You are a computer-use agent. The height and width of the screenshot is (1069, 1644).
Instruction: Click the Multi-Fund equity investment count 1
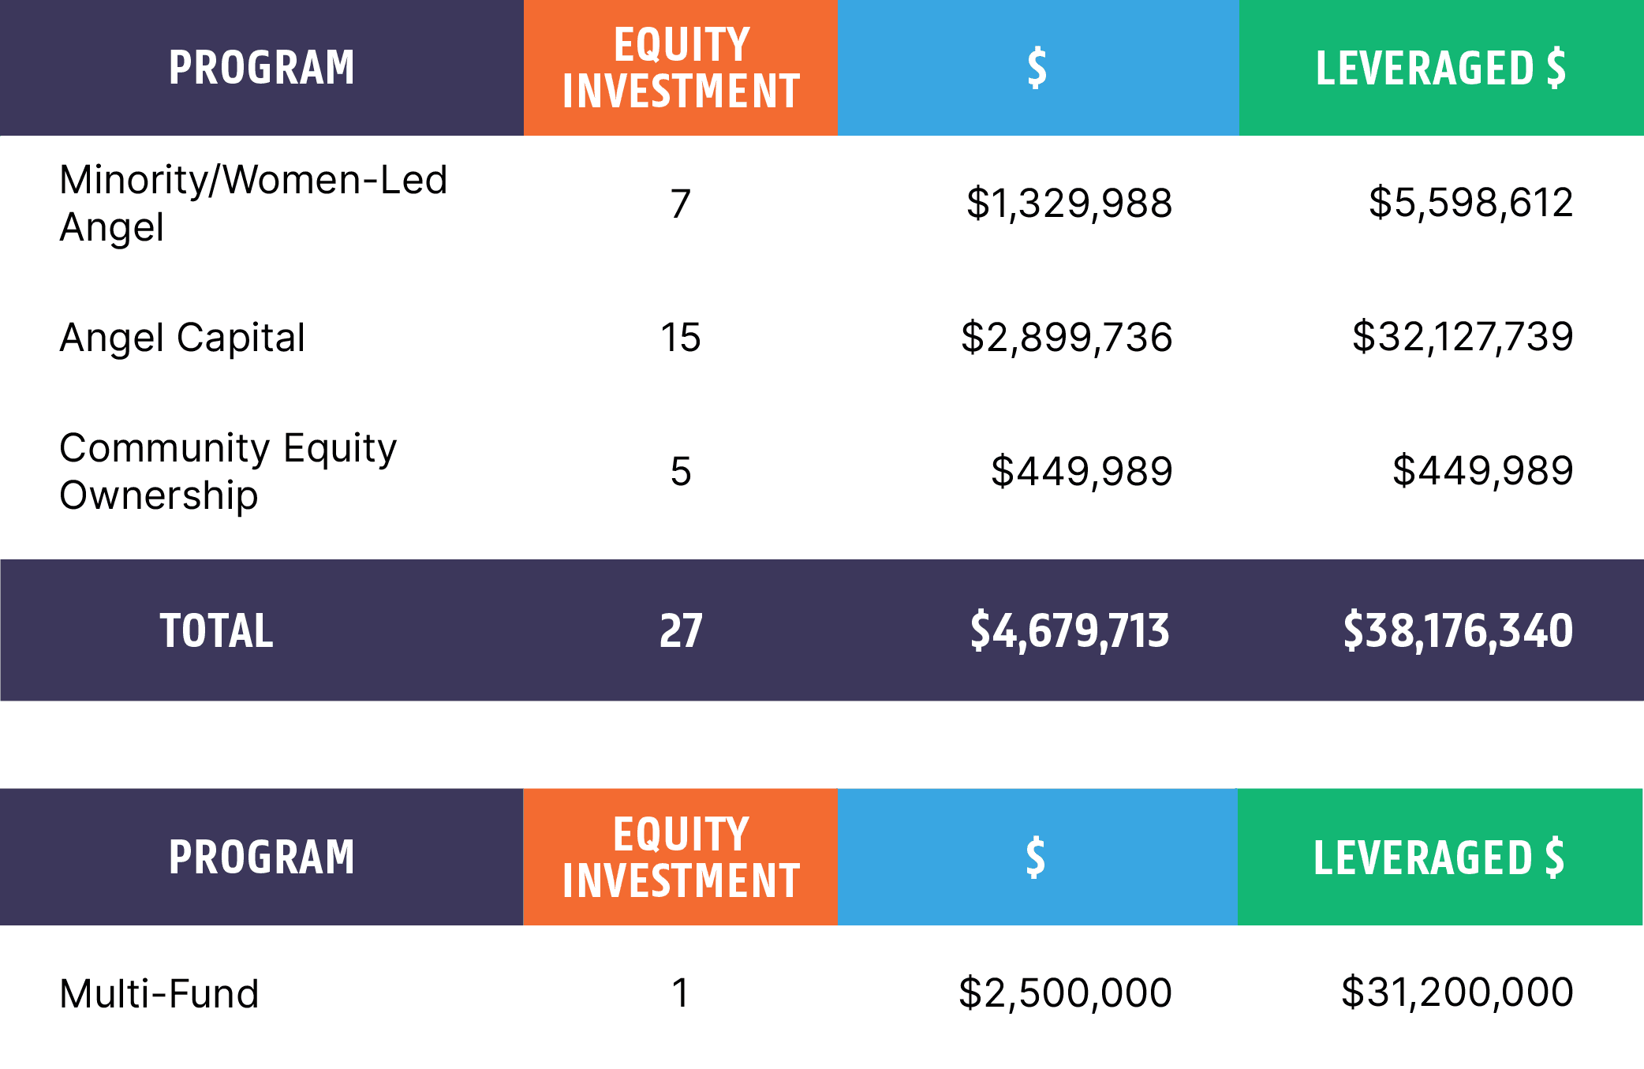click(x=681, y=992)
